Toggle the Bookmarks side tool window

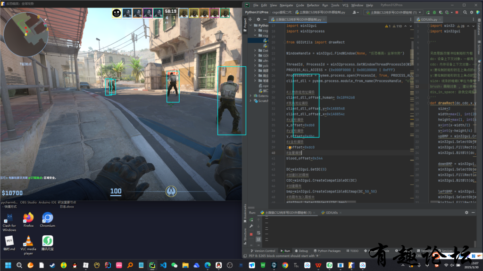click(245, 213)
